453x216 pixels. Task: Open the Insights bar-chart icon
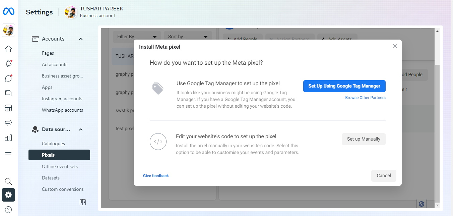point(8,137)
